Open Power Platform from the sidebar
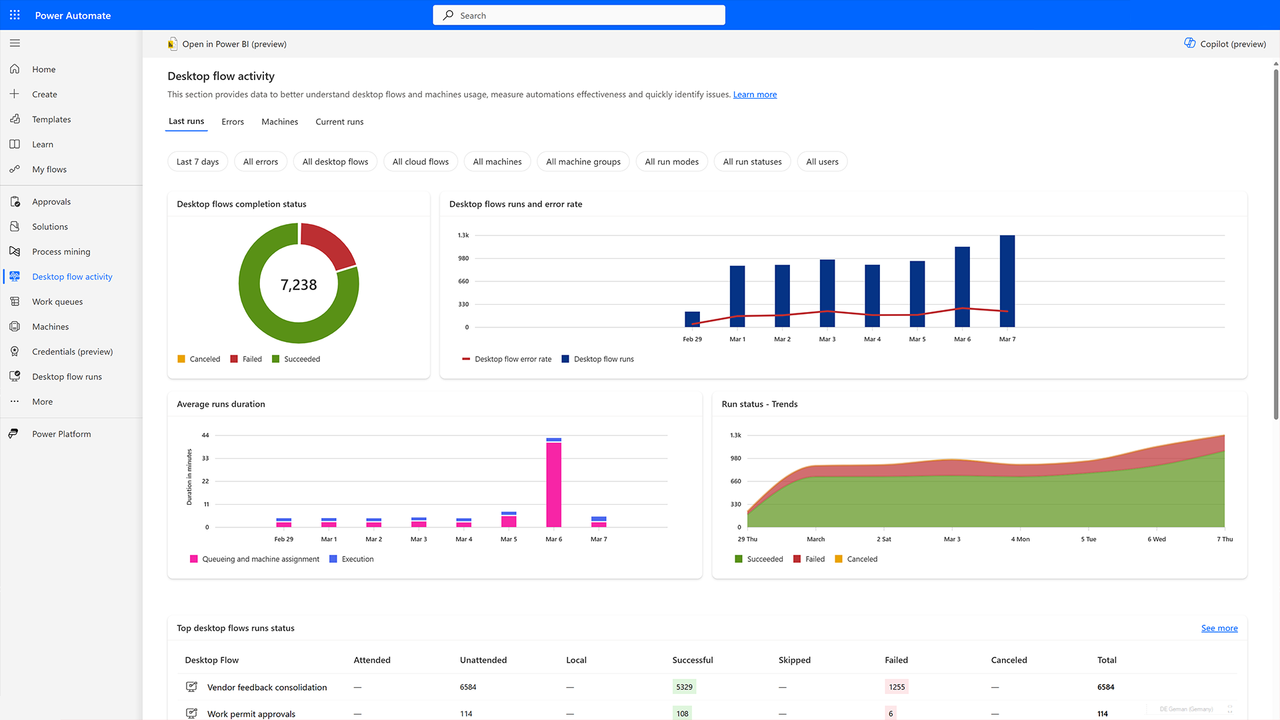 tap(61, 433)
